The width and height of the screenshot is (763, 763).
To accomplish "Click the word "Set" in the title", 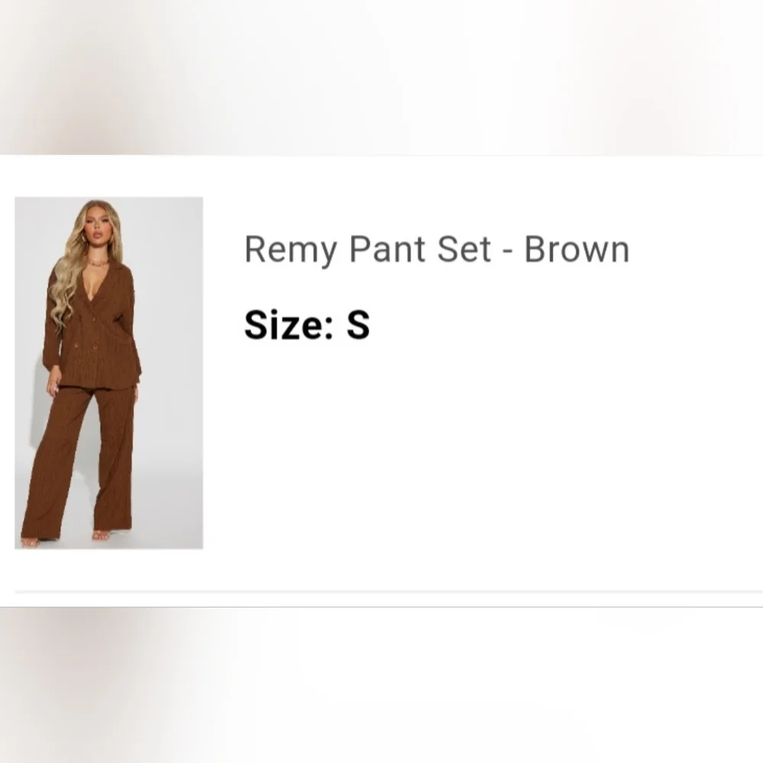I will 465,250.
